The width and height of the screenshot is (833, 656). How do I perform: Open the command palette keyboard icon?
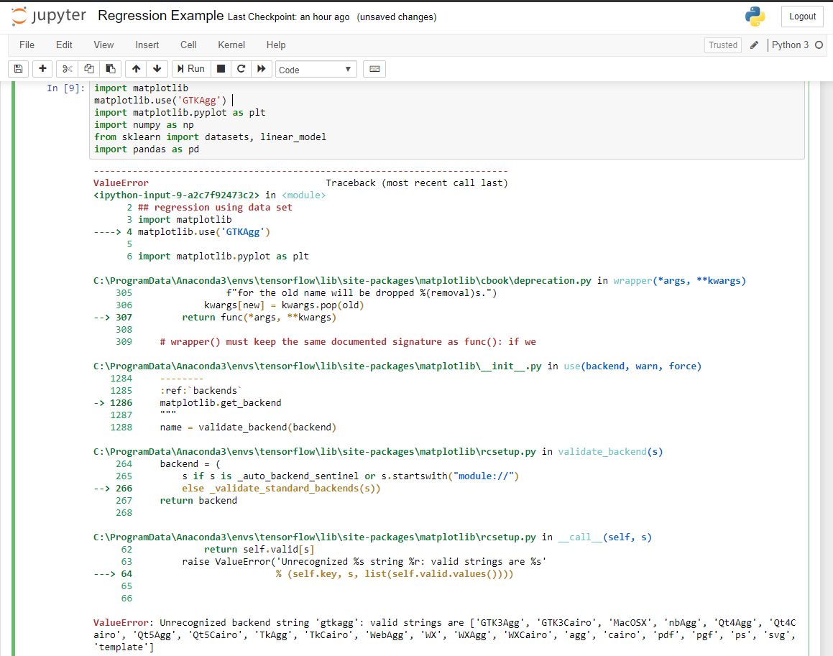click(374, 69)
